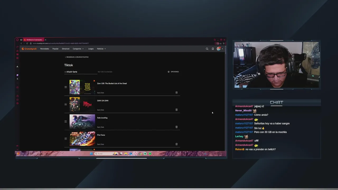This screenshot has width=338, height=190.
Task: Open the Simulcast page
Action: (66, 49)
